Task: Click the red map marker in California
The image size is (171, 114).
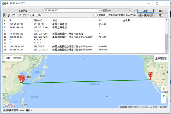Action: (150, 75)
